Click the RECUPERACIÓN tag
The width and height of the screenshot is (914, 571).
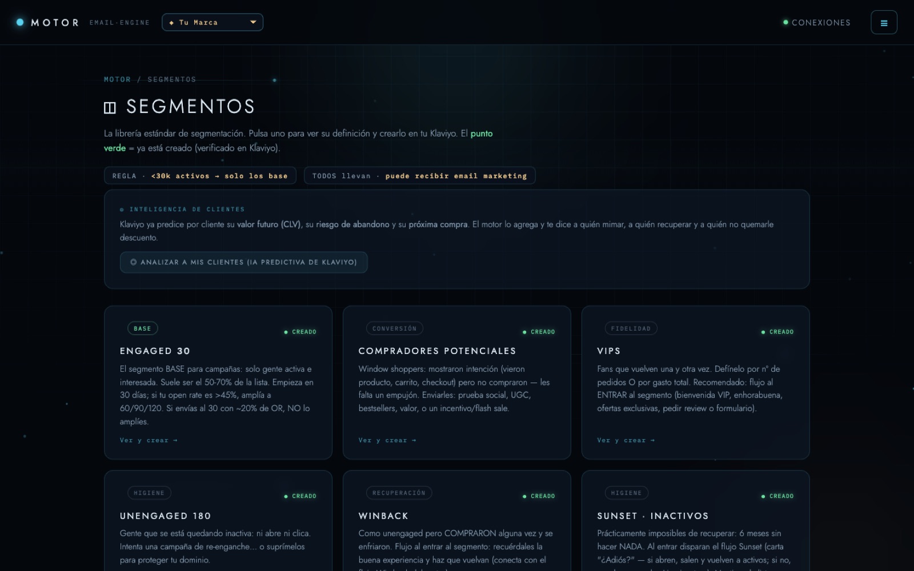click(x=399, y=493)
